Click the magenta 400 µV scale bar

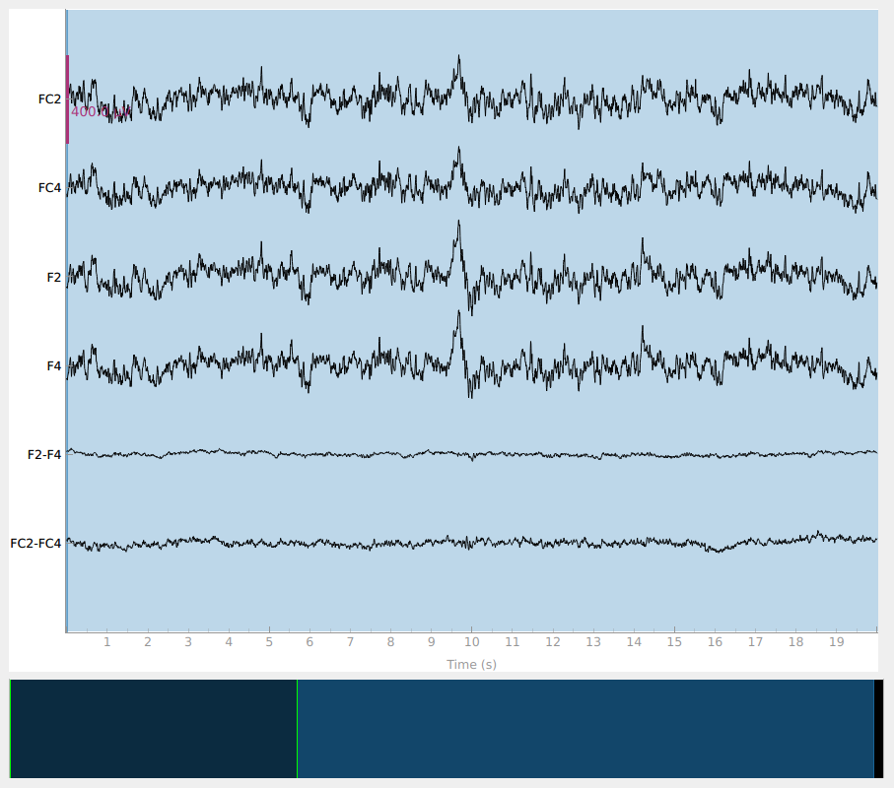[67, 99]
